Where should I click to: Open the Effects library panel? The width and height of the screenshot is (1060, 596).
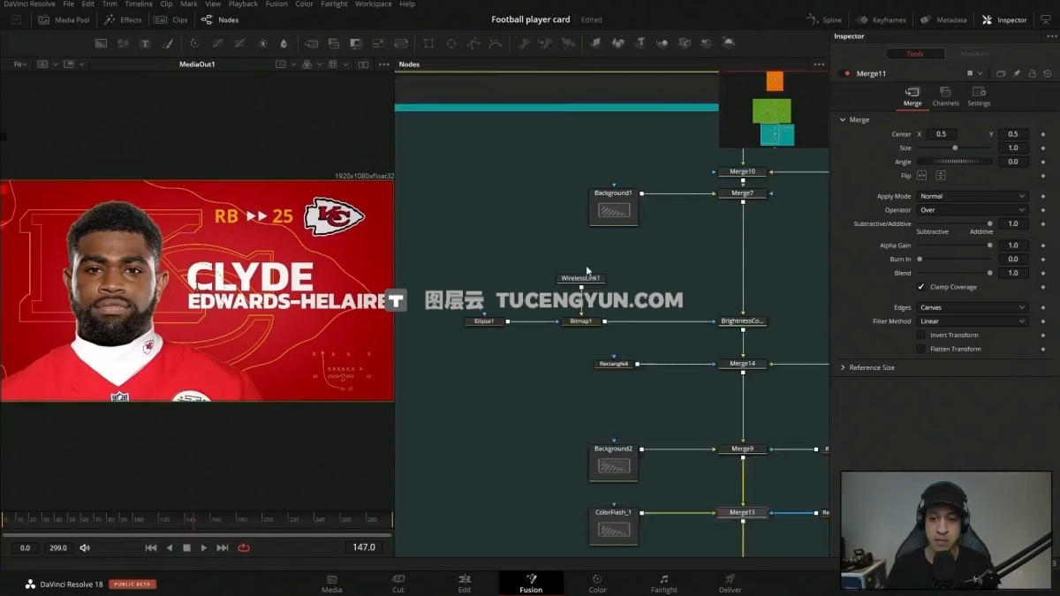point(123,19)
